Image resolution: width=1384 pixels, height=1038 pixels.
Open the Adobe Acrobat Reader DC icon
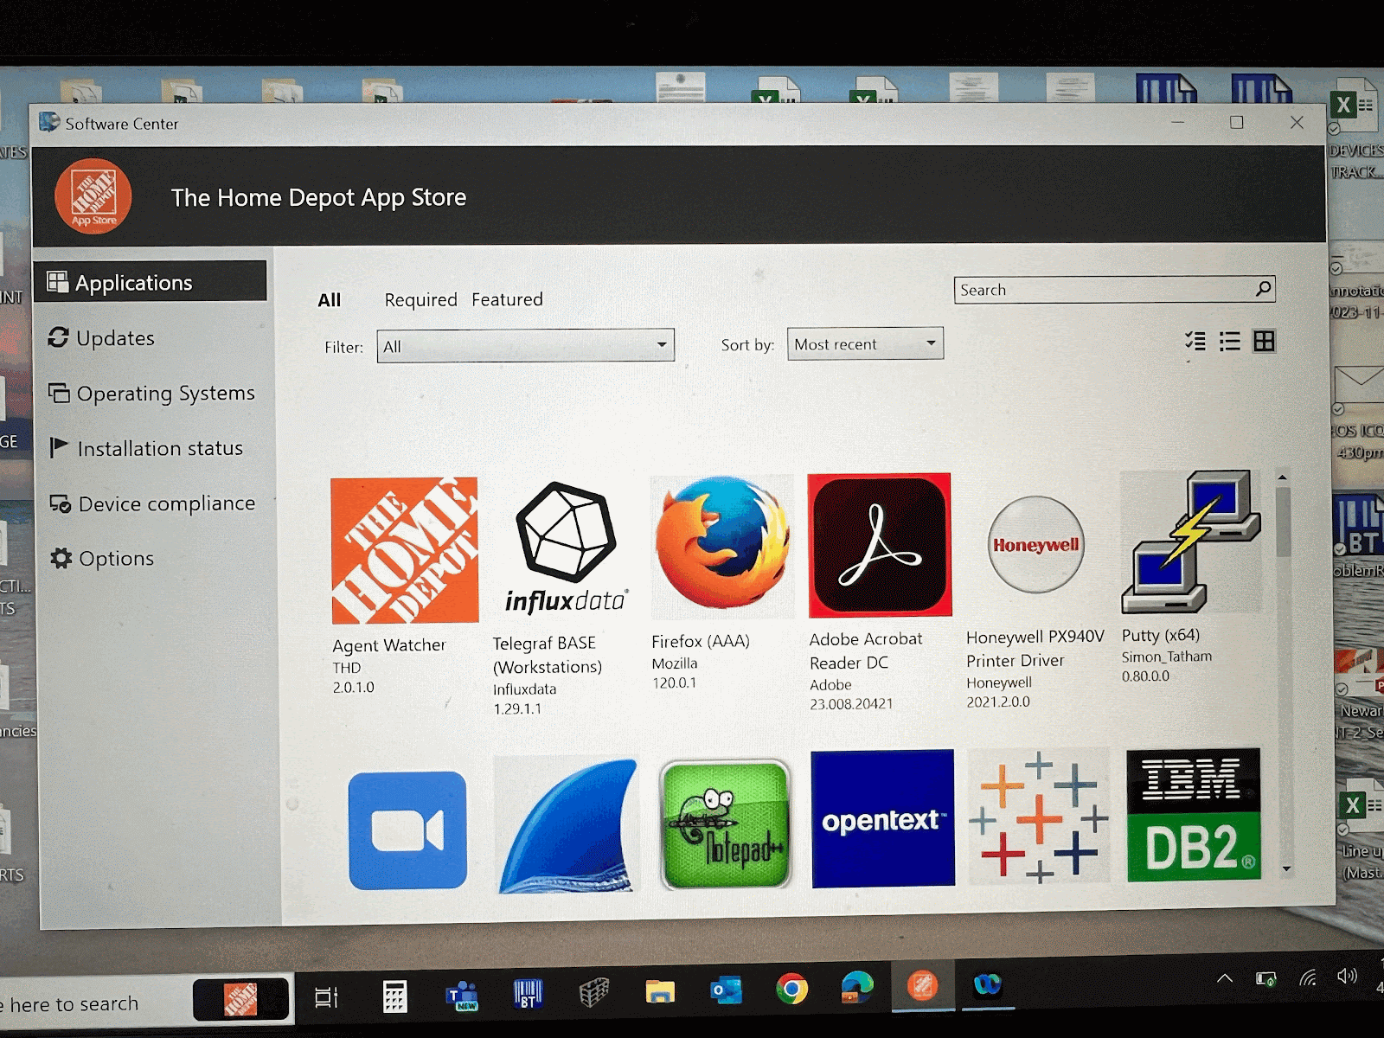point(880,545)
